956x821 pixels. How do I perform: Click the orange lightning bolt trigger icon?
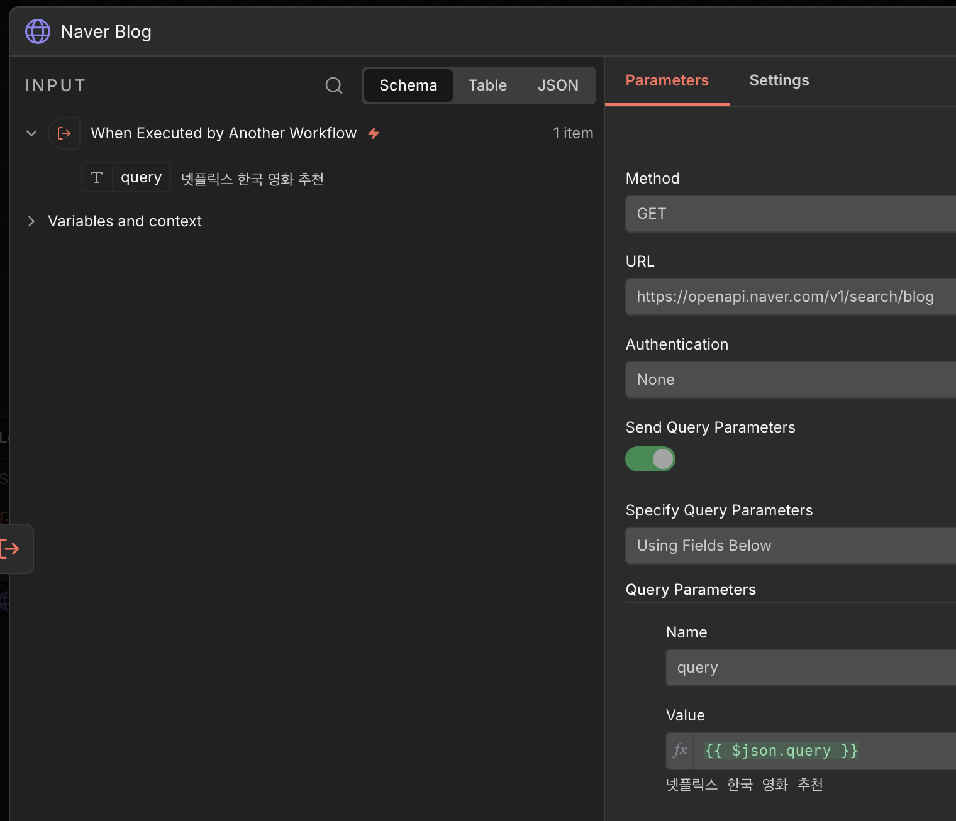(374, 133)
